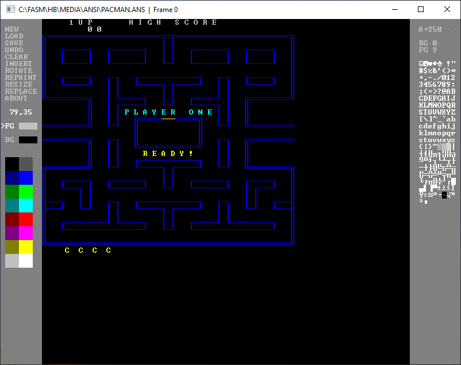
Task: Select the heart character glyph
Action: pyautogui.click(x=431, y=63)
